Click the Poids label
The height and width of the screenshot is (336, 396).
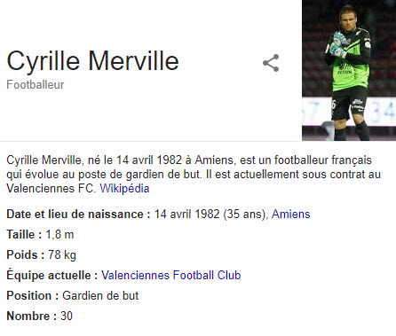click(x=26, y=254)
